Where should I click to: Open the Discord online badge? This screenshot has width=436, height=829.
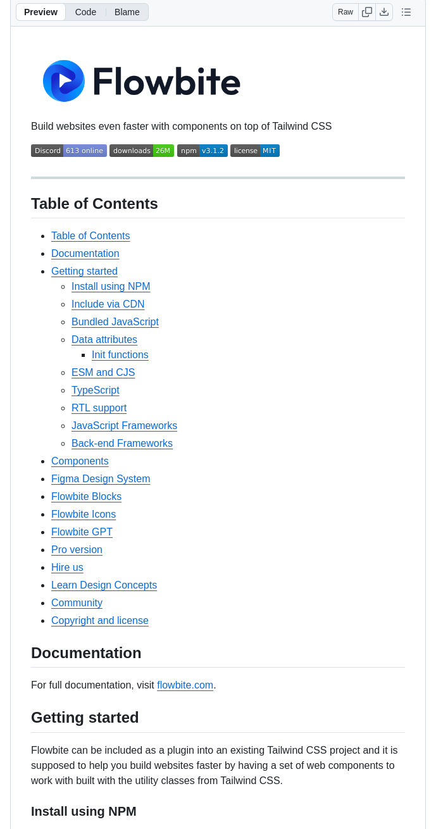click(69, 151)
